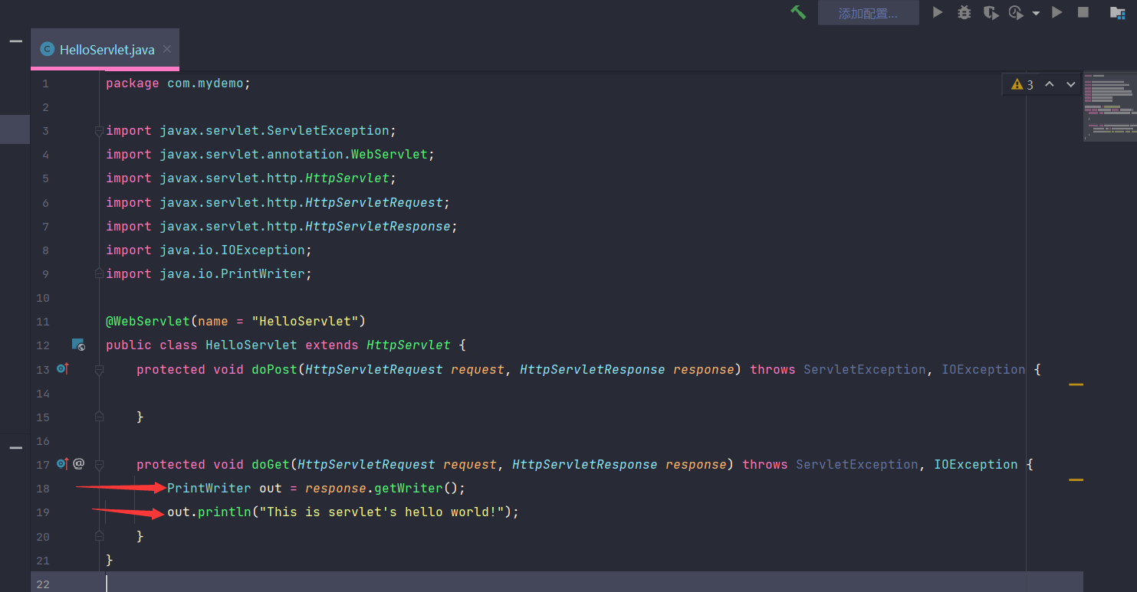Switch to the HelloServlet.java tab

[105, 50]
